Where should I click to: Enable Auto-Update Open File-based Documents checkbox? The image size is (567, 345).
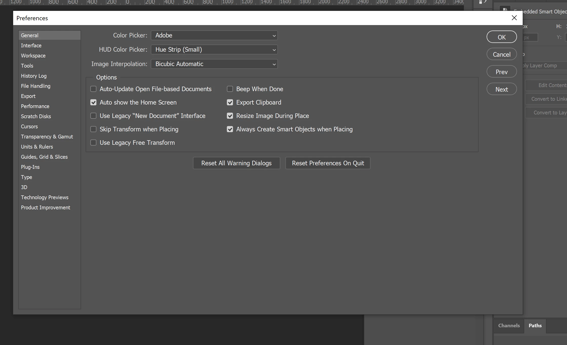point(93,89)
